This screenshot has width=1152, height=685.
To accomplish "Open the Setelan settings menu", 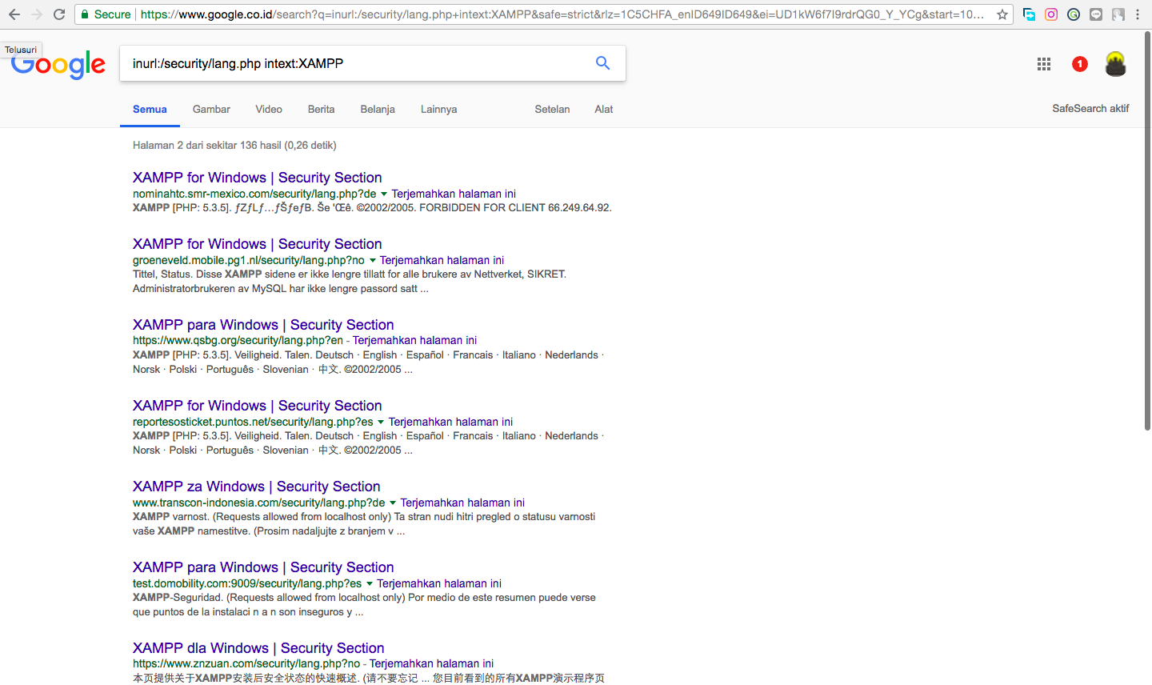I will coord(553,110).
